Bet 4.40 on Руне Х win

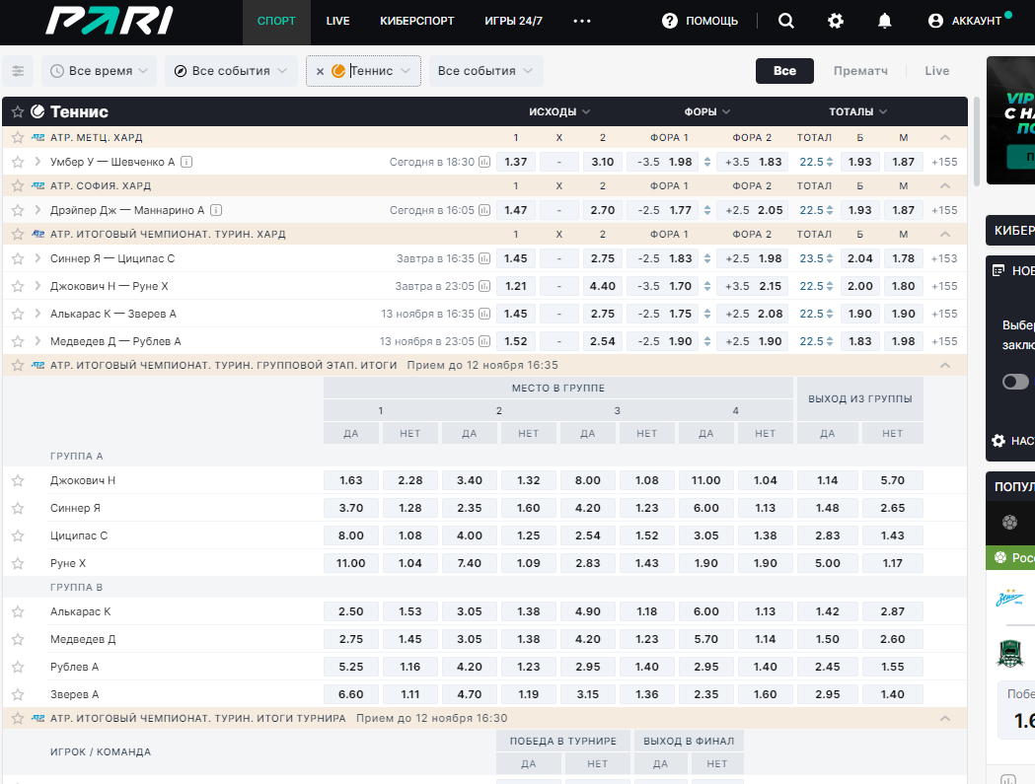(x=602, y=286)
